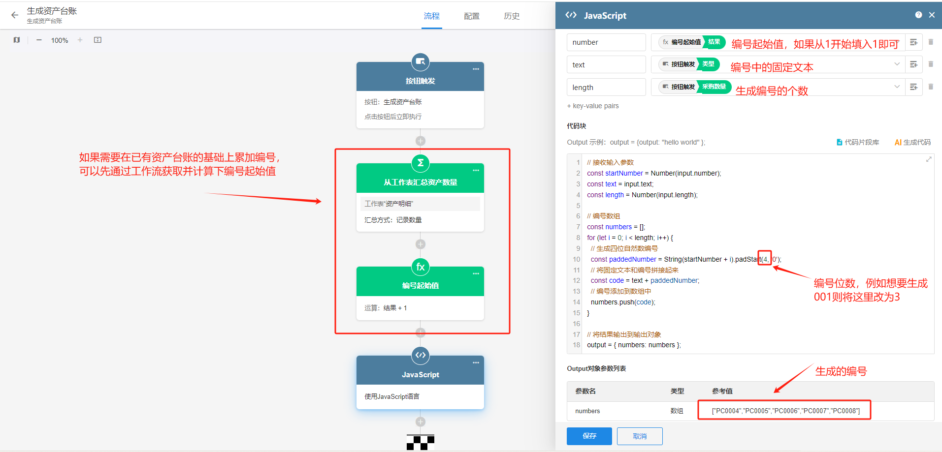Add a node below the 编号起始值 node

[421, 332]
